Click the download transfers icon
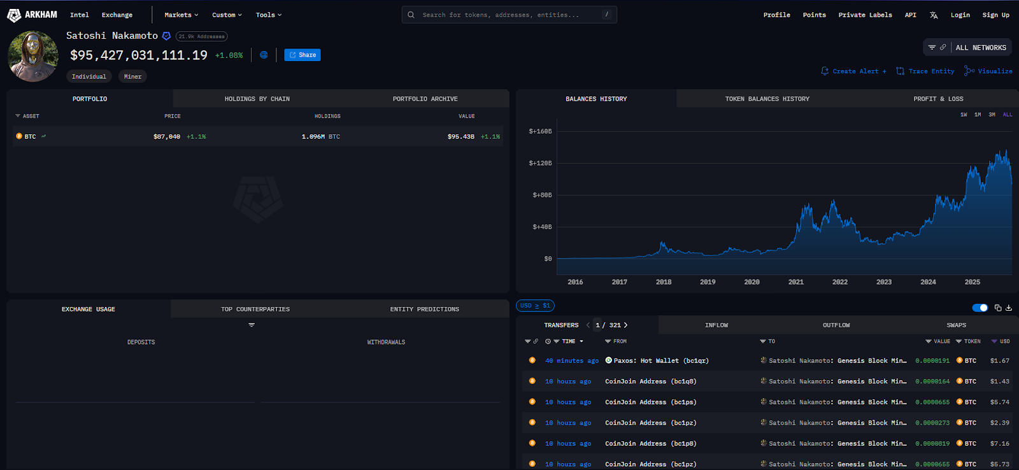The image size is (1019, 470). point(1009,308)
